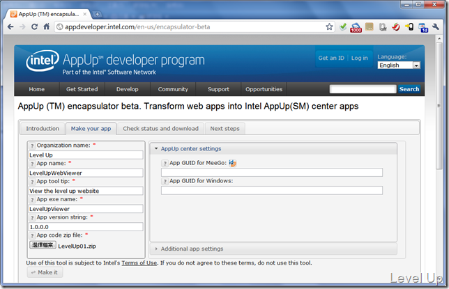The image size is (449, 289).
Task: Open the Language dropdown showing English
Action: (x=399, y=65)
